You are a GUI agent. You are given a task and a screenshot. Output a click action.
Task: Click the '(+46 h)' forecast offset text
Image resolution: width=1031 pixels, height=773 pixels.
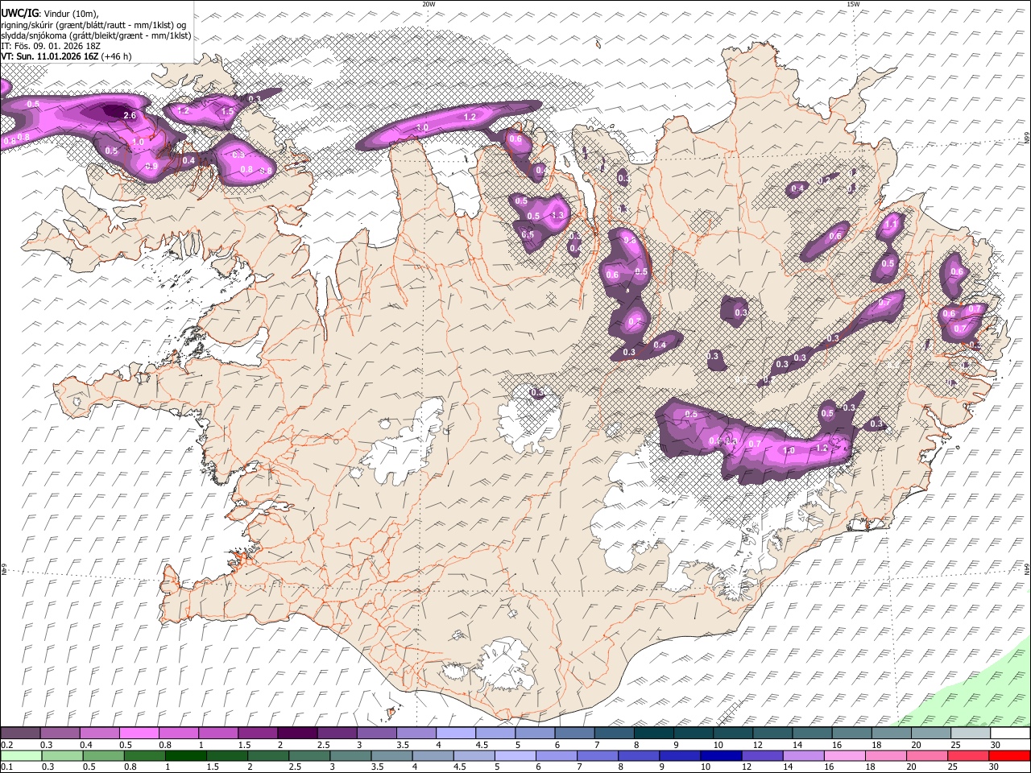pos(117,56)
